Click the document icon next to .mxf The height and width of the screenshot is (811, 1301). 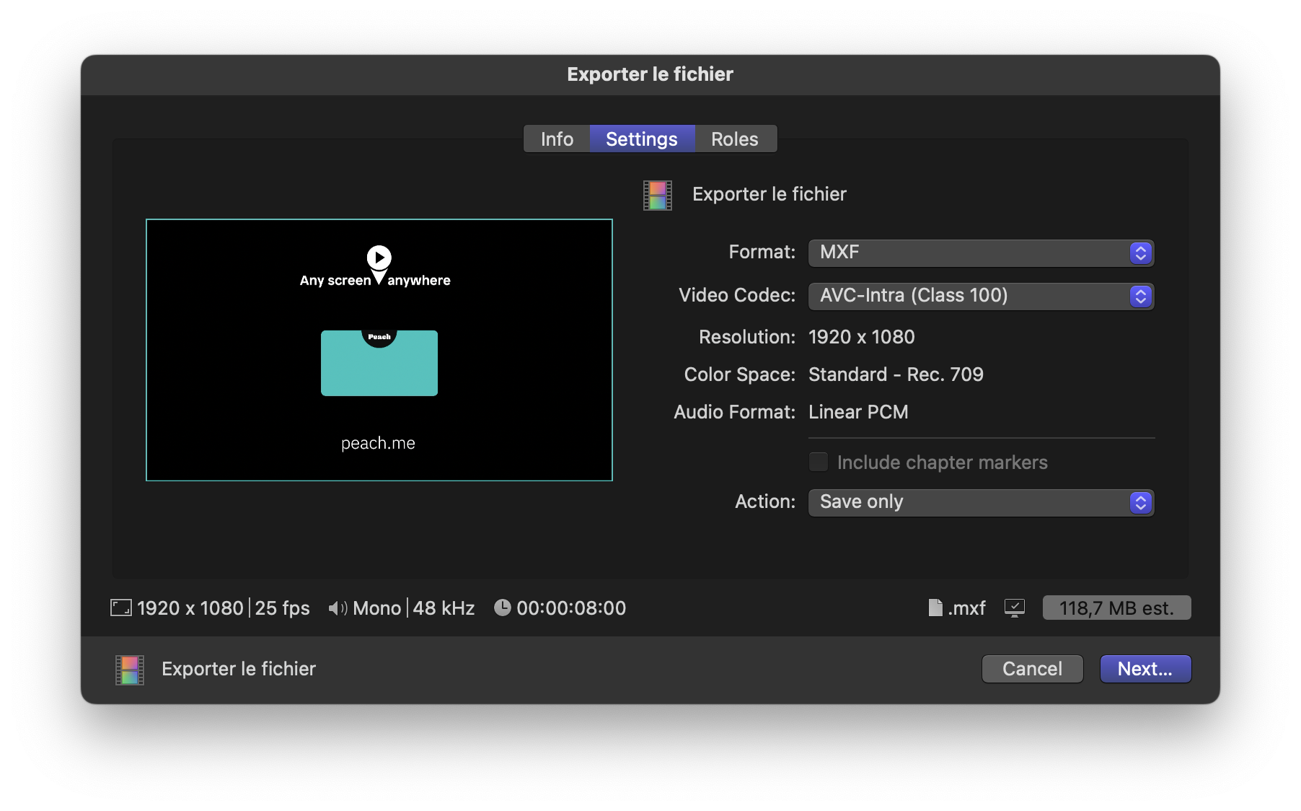935,608
